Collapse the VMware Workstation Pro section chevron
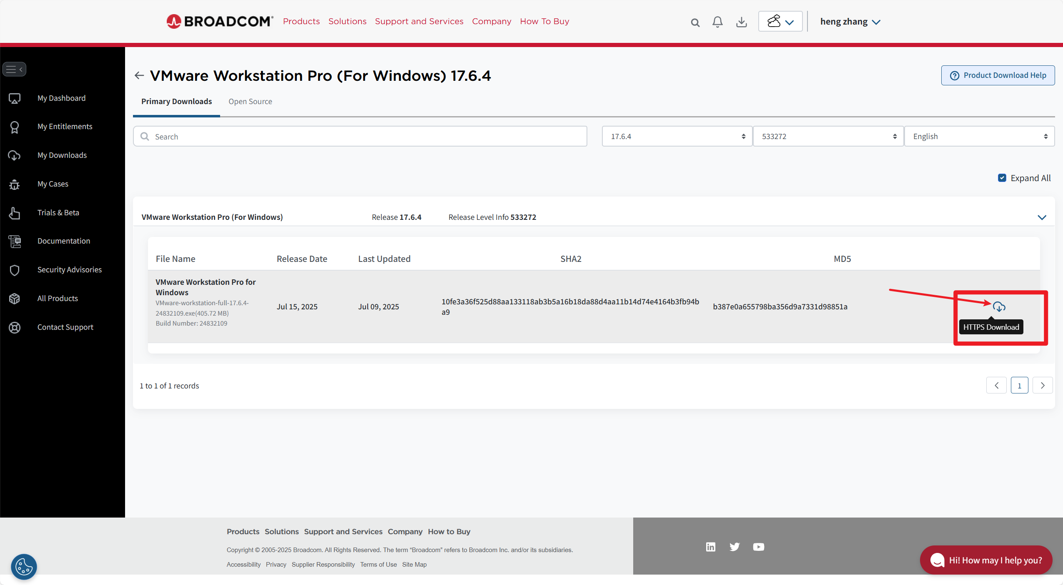Image resolution: width=1063 pixels, height=585 pixels. (1042, 217)
